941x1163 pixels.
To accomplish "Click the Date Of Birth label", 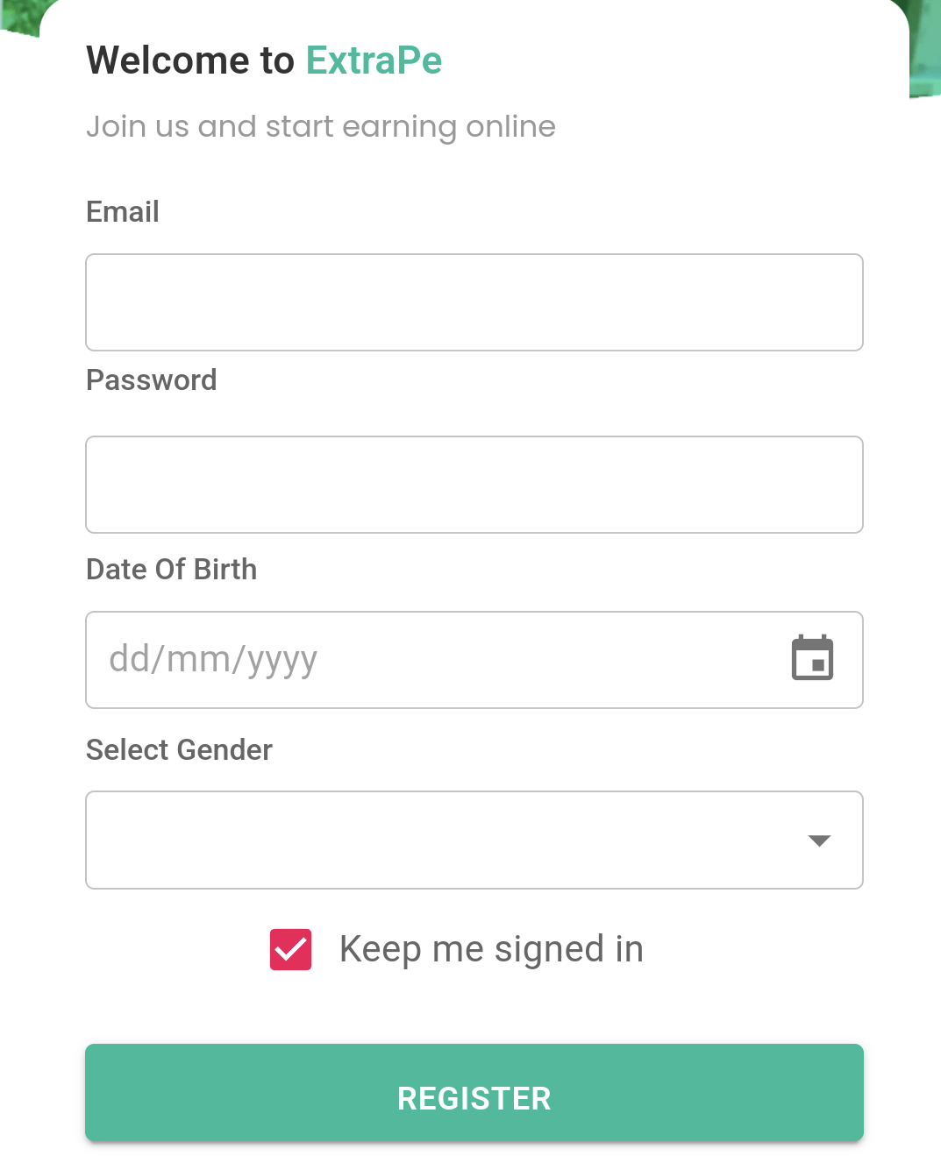I will 171,570.
